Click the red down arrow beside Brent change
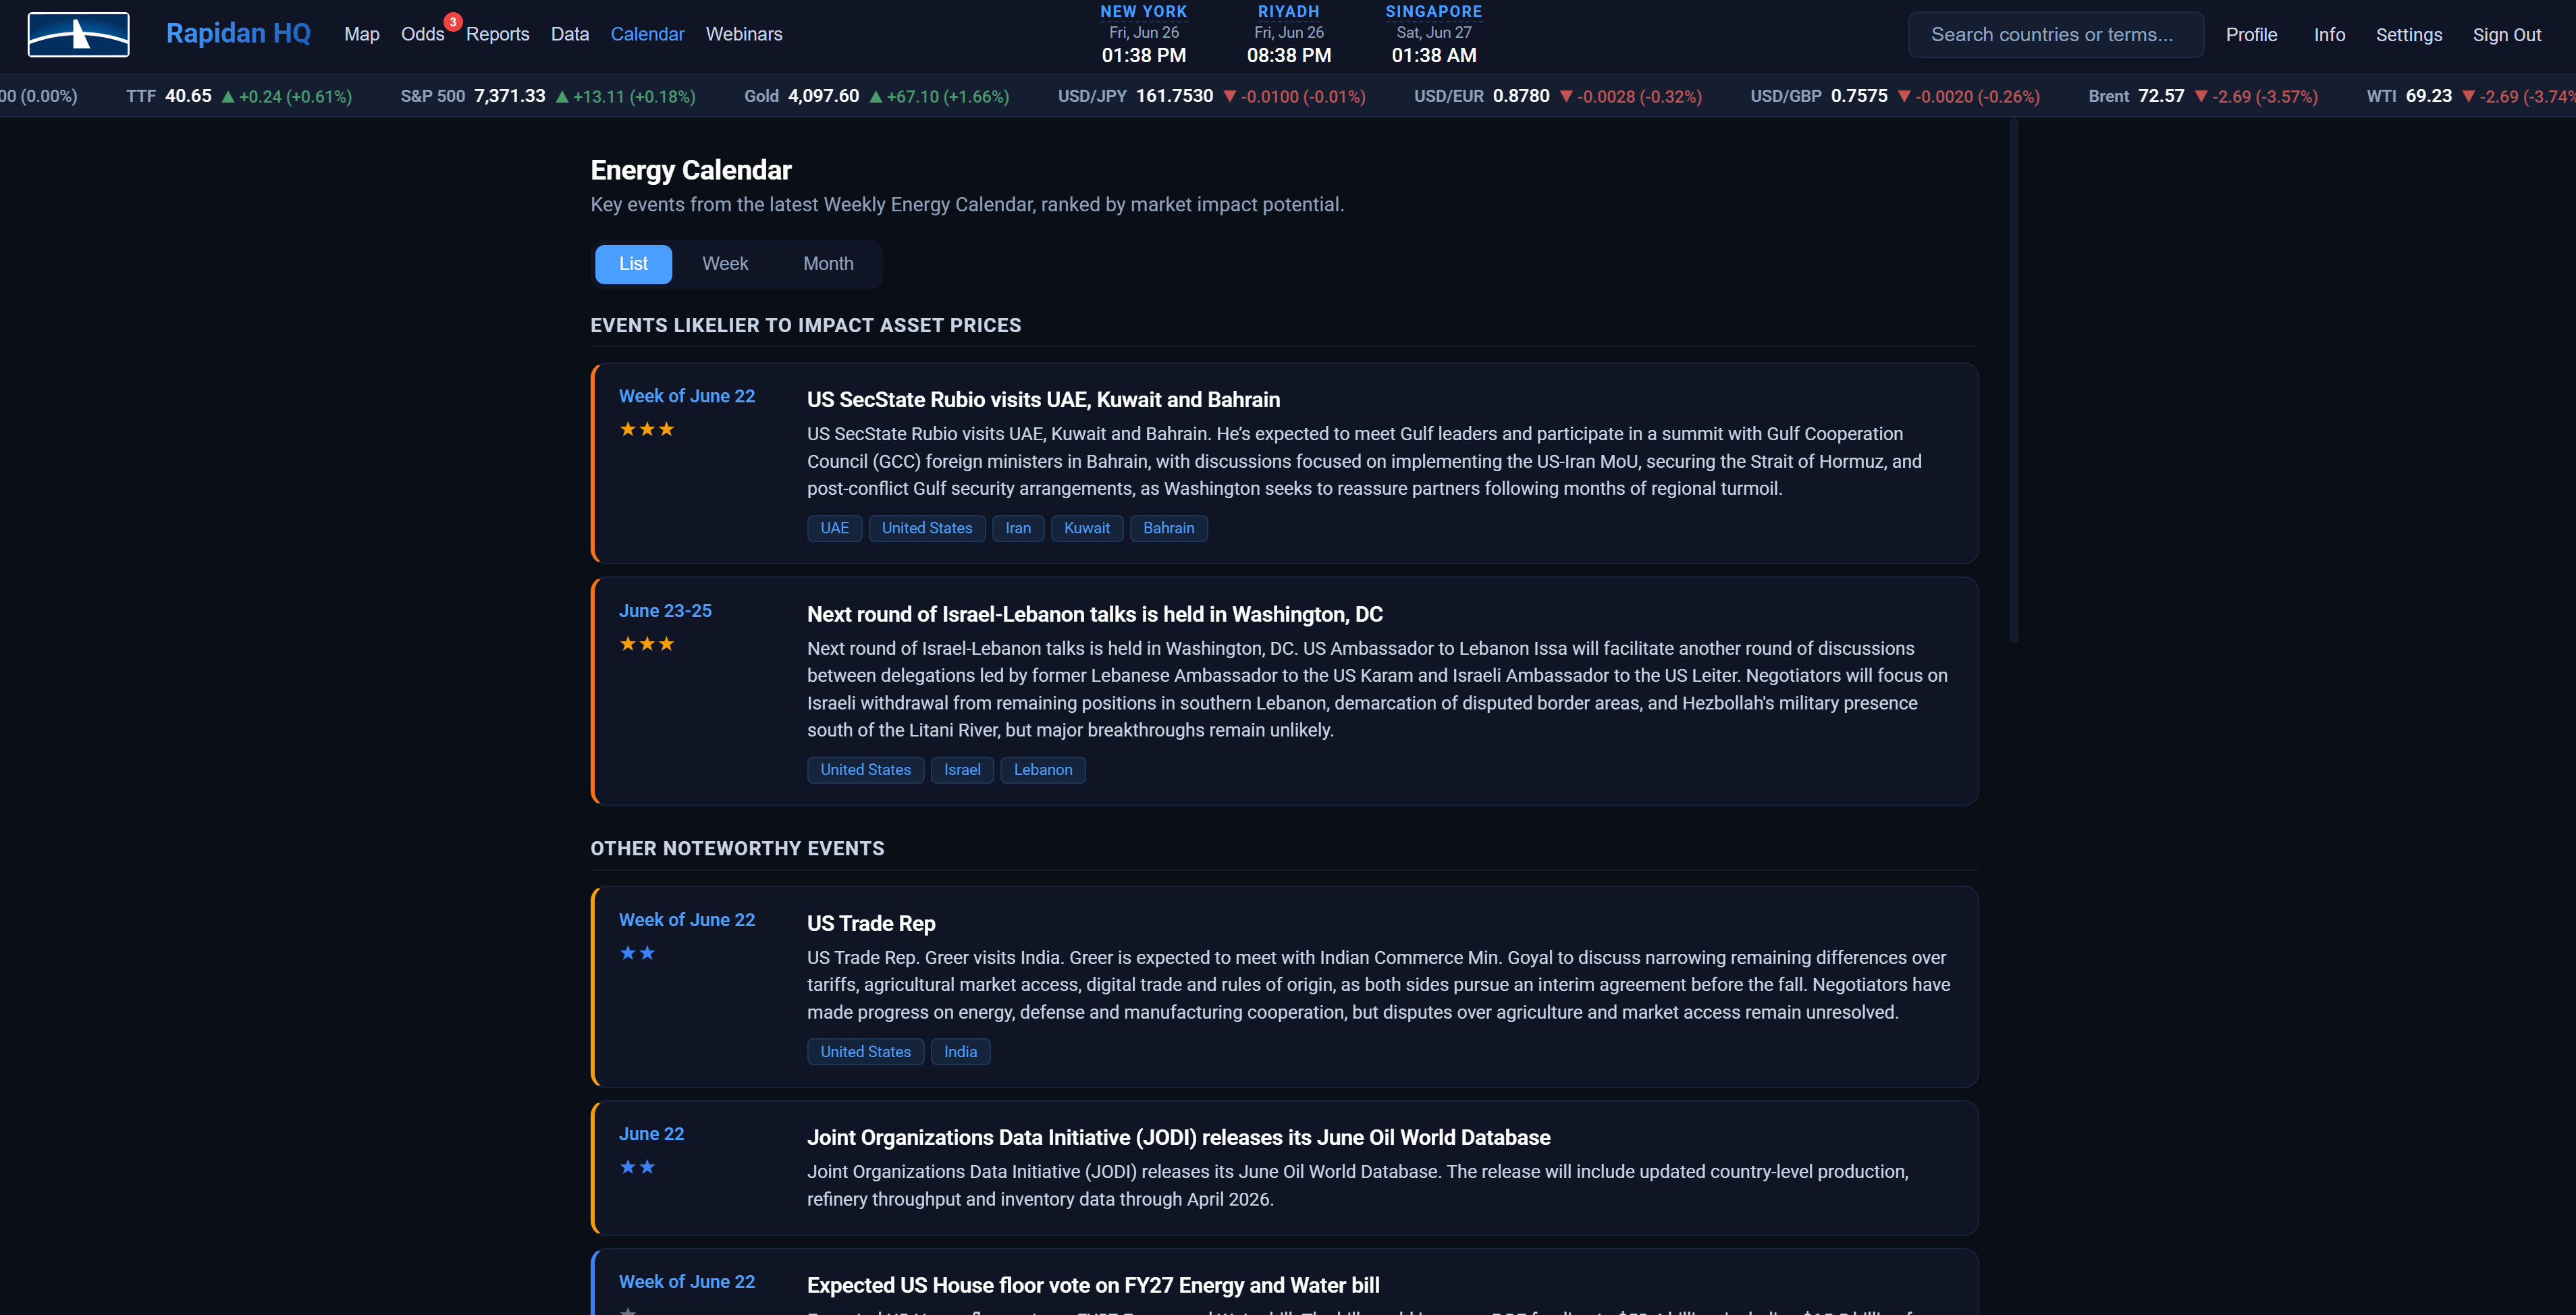Viewport: 2576px width, 1315px height. [2201, 97]
